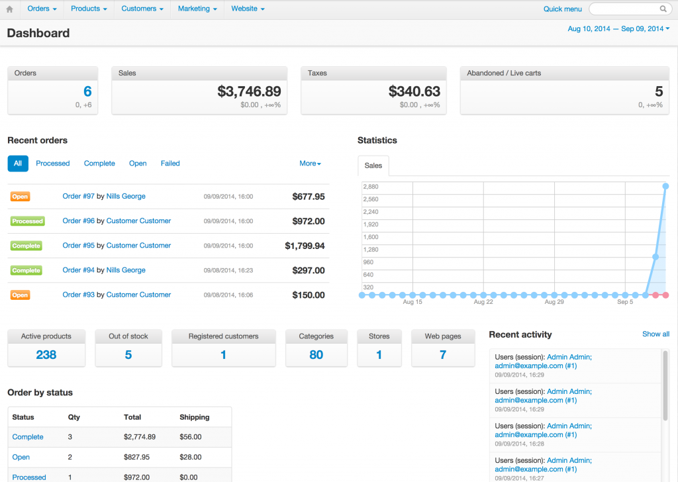Click Show all recent activity link
The width and height of the screenshot is (678, 482).
[x=655, y=334]
